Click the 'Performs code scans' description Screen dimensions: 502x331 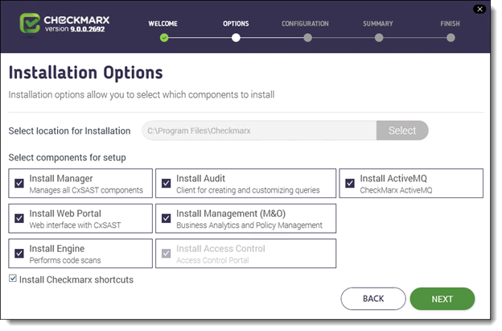coord(65,260)
